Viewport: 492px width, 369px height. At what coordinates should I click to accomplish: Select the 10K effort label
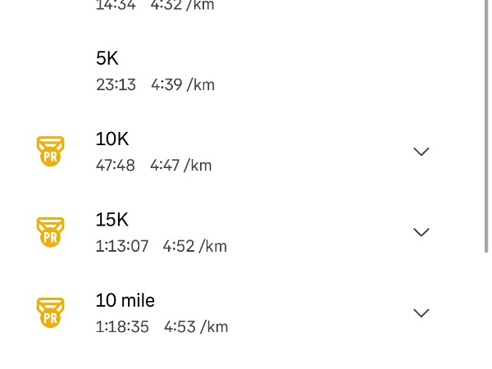(x=112, y=139)
